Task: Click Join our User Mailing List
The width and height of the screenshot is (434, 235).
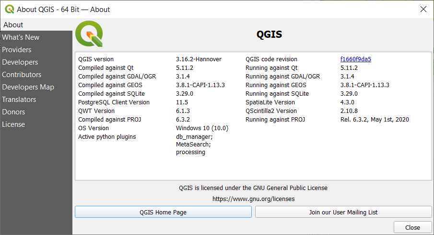Action: pyautogui.click(x=343, y=212)
